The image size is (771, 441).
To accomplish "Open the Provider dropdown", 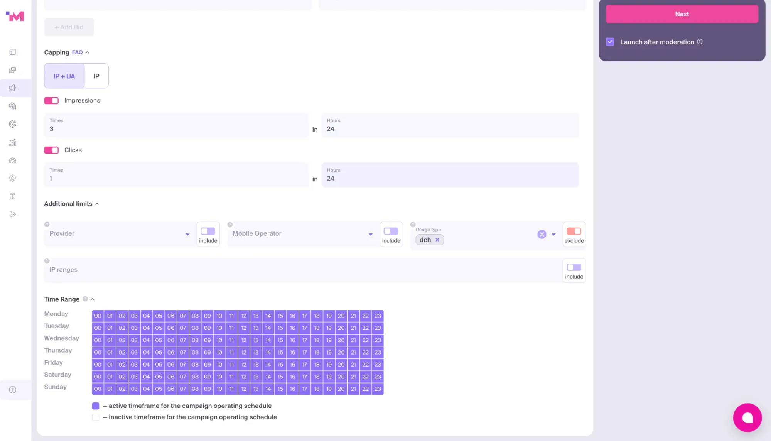I will tap(120, 234).
